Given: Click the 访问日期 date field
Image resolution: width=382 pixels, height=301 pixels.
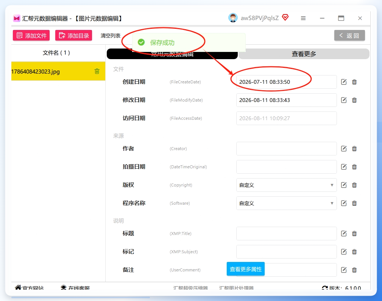Looking at the screenshot, I should pos(287,118).
